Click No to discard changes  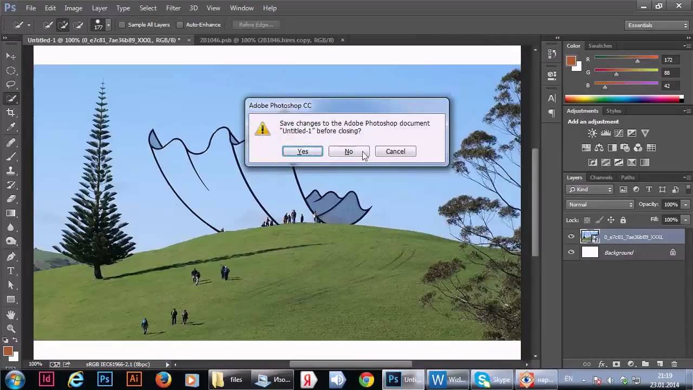click(349, 152)
